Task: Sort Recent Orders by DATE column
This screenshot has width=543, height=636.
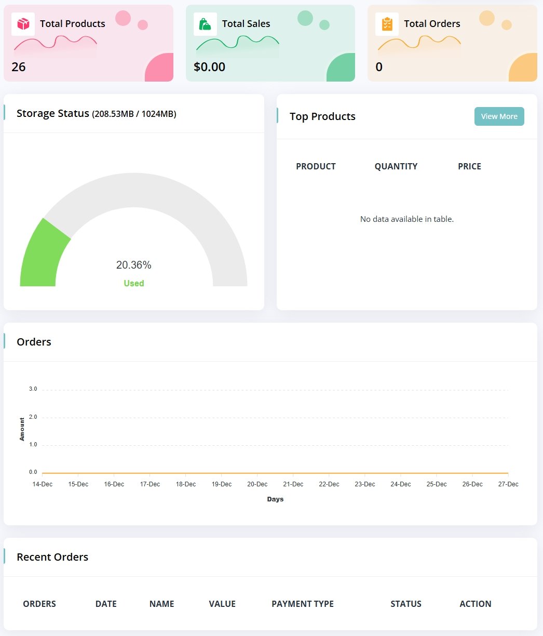Action: [x=106, y=604]
